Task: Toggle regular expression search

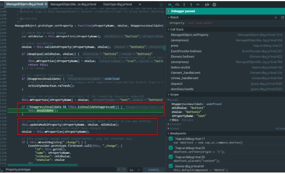Action: tap(138, 170)
